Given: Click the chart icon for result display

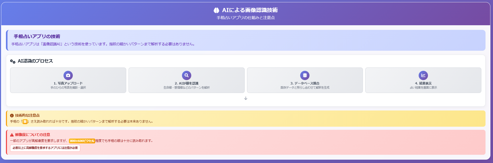Looking at the screenshot, I should pos(423,75).
